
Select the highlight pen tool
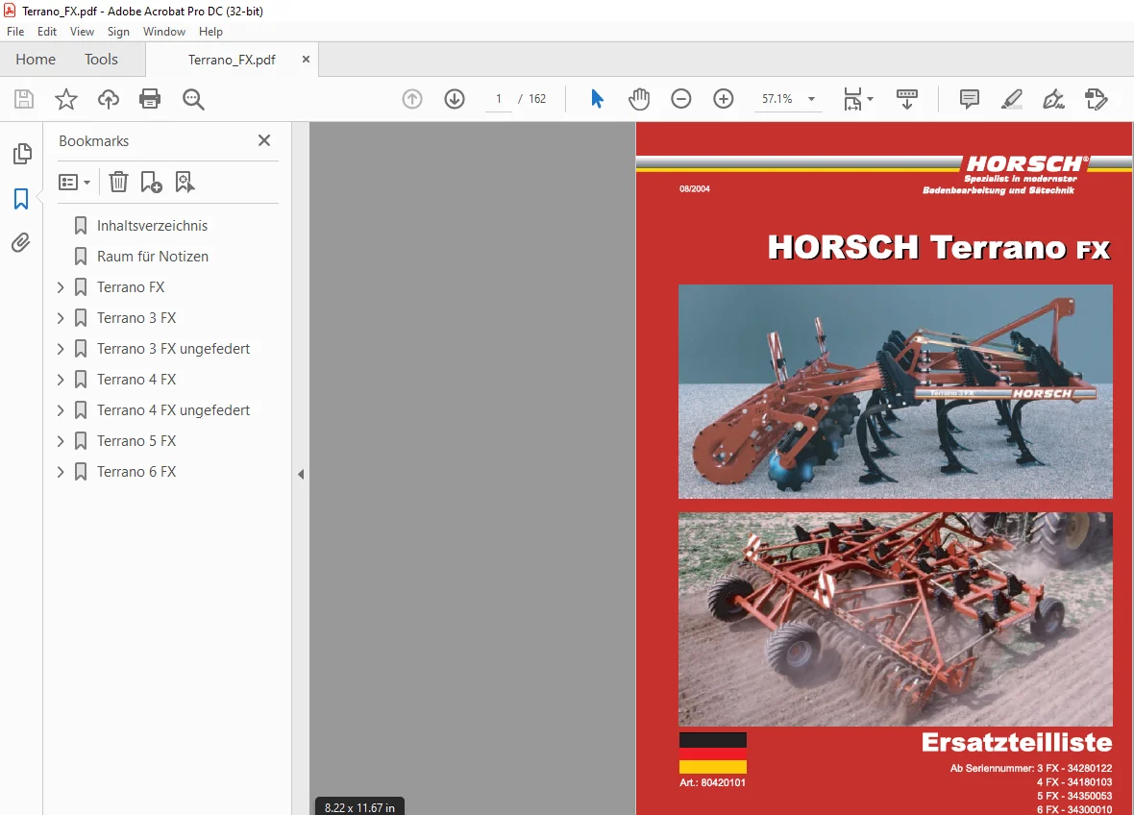tap(1011, 99)
